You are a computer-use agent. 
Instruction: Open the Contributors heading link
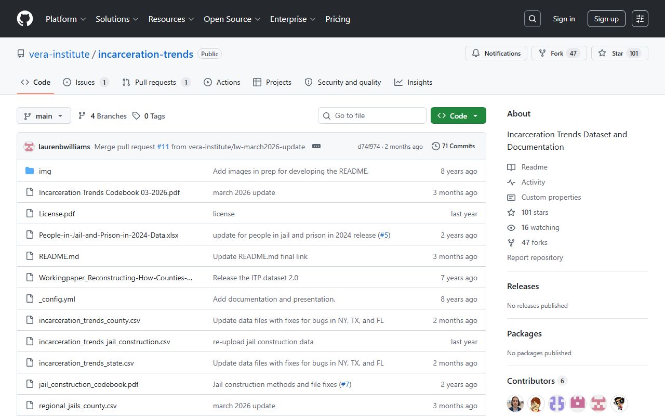pos(537,381)
